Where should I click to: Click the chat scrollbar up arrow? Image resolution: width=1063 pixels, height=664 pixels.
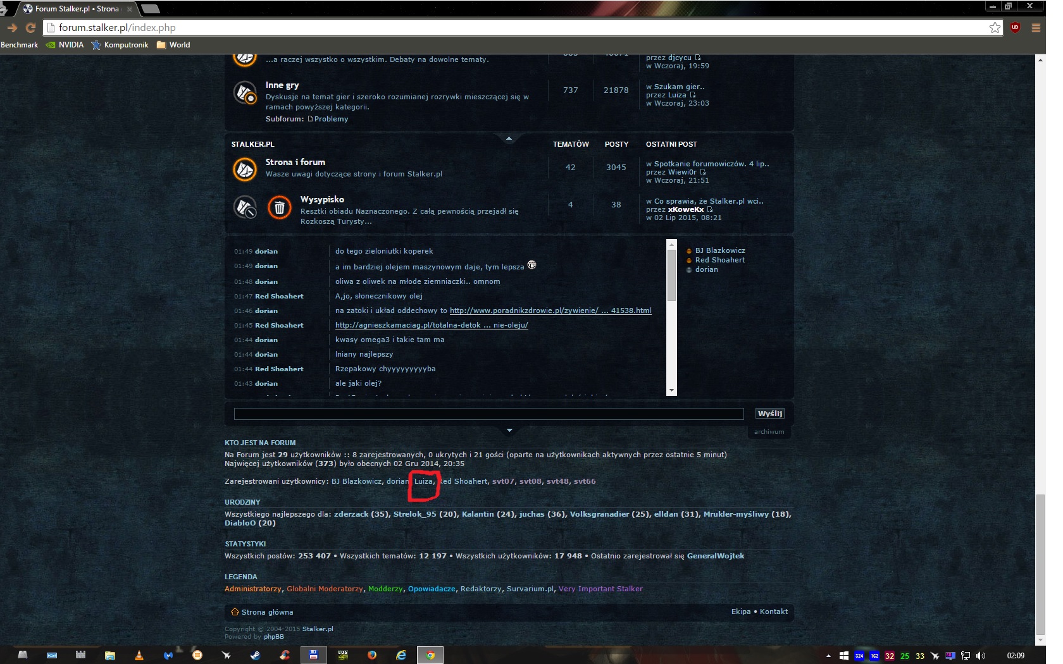click(x=672, y=243)
